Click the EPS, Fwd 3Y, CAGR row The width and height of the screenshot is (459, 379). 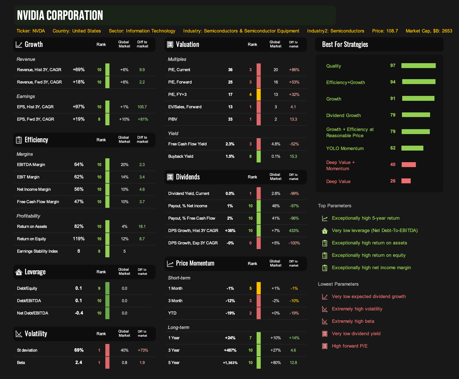[84, 119]
